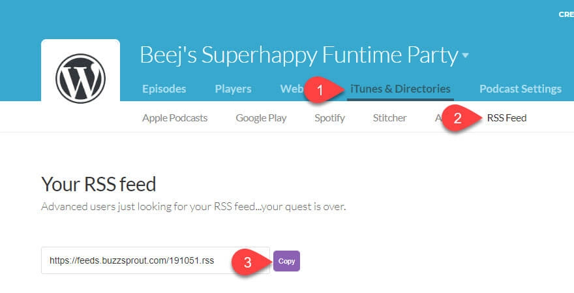Image resolution: width=574 pixels, height=293 pixels.
Task: Click the Beej's Superhappy Funtime Party title
Action: coord(299,55)
